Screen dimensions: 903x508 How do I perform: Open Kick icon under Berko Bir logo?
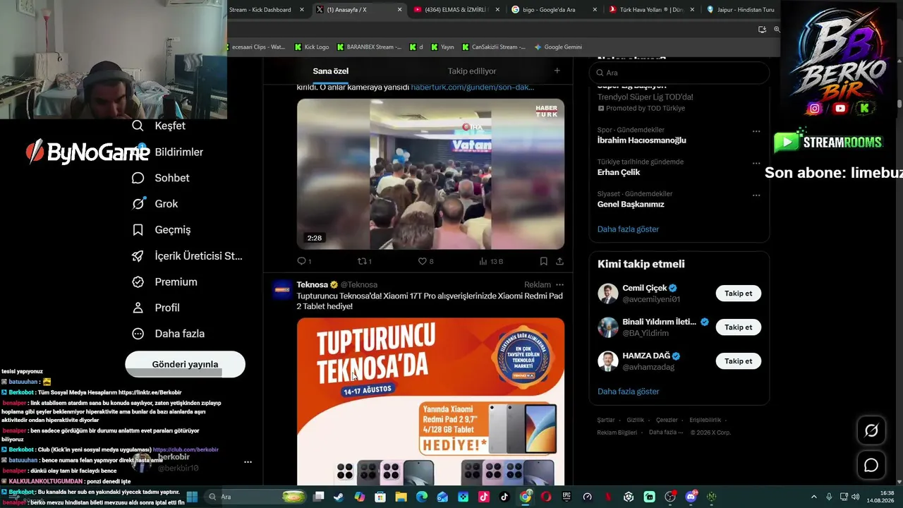click(x=864, y=108)
